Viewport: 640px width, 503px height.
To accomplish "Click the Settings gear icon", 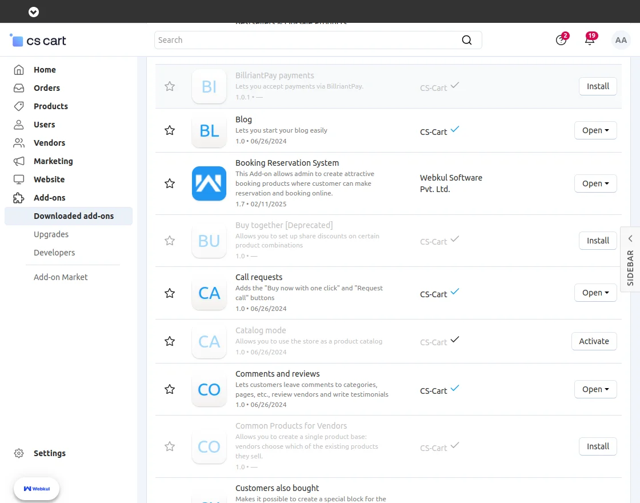I will pyautogui.click(x=19, y=453).
